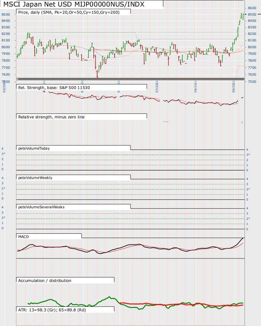Viewport: 261px width, 326px height.
Task: Click the 08/2021 date axis label
Action: pos(195,86)
